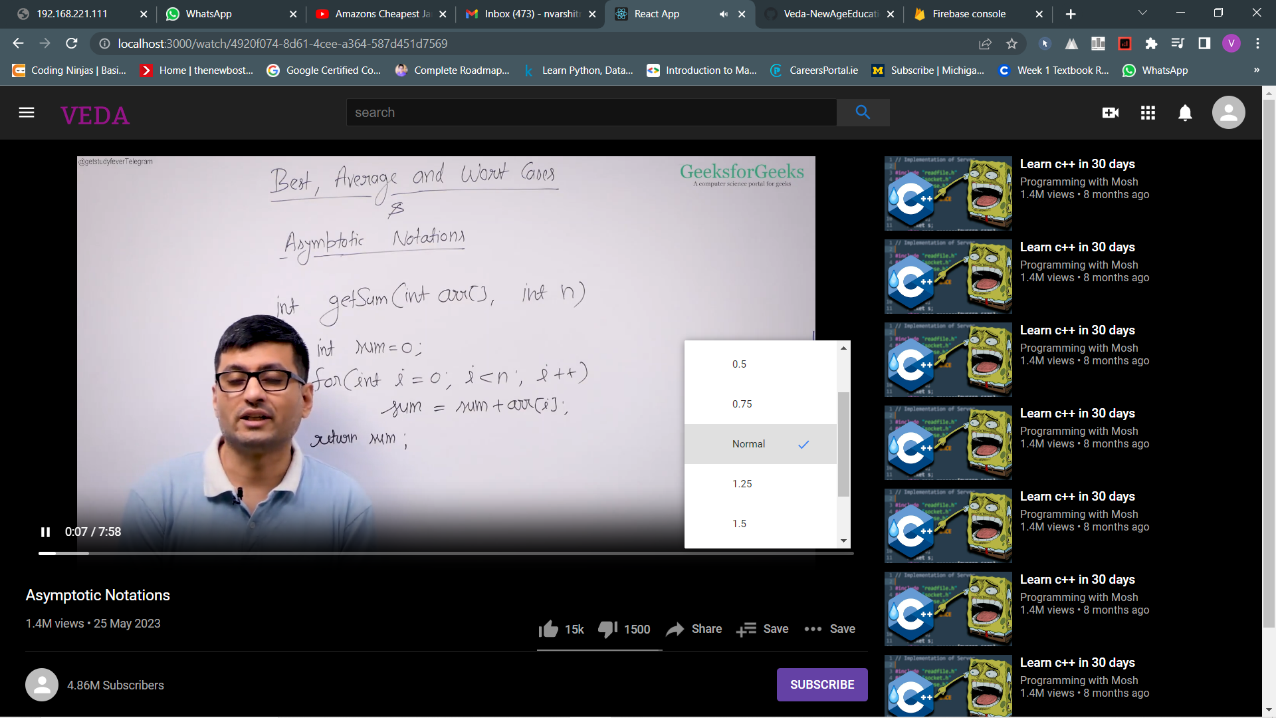Select 1.25 playback speed
The image size is (1276, 718).
(742, 483)
